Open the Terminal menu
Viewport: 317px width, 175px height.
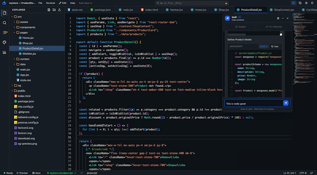point(50,3)
